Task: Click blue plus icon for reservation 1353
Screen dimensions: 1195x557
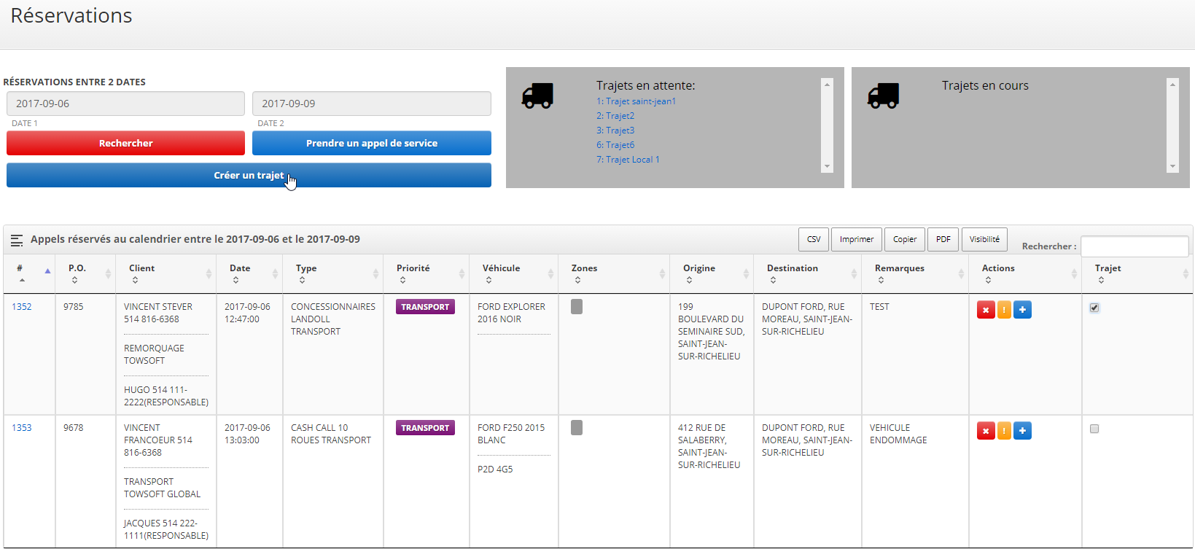Action: pyautogui.click(x=1022, y=431)
